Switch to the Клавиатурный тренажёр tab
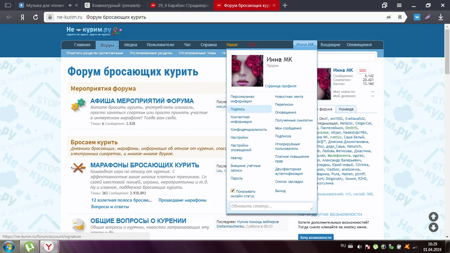 coord(114,5)
